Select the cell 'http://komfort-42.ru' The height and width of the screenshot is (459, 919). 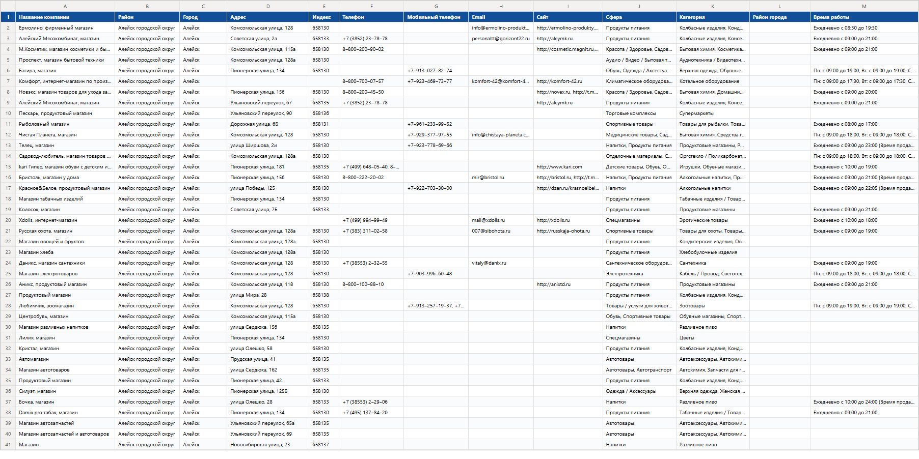[x=568, y=81]
